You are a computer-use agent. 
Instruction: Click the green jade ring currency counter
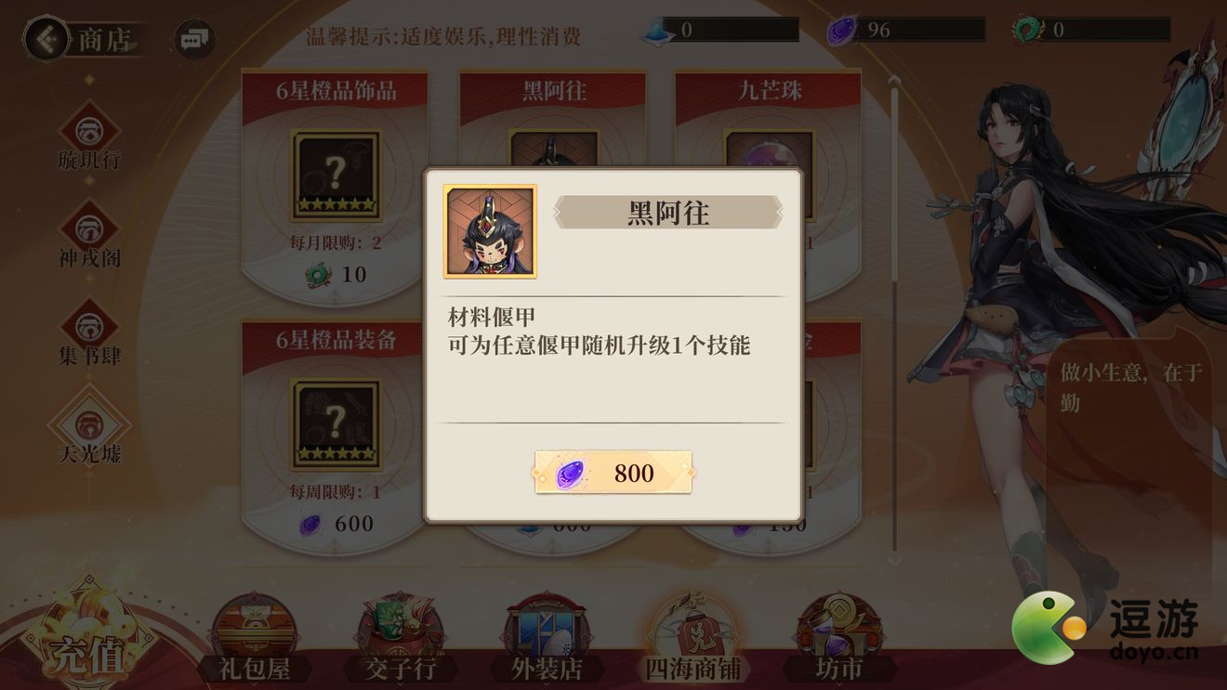click(x=1091, y=30)
